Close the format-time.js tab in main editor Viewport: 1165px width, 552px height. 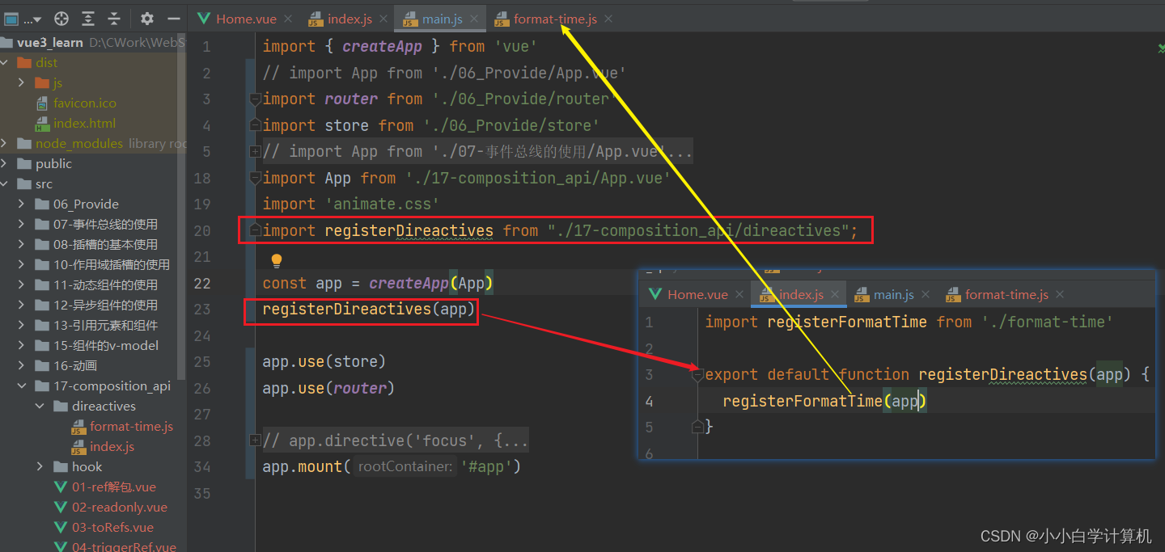click(608, 19)
